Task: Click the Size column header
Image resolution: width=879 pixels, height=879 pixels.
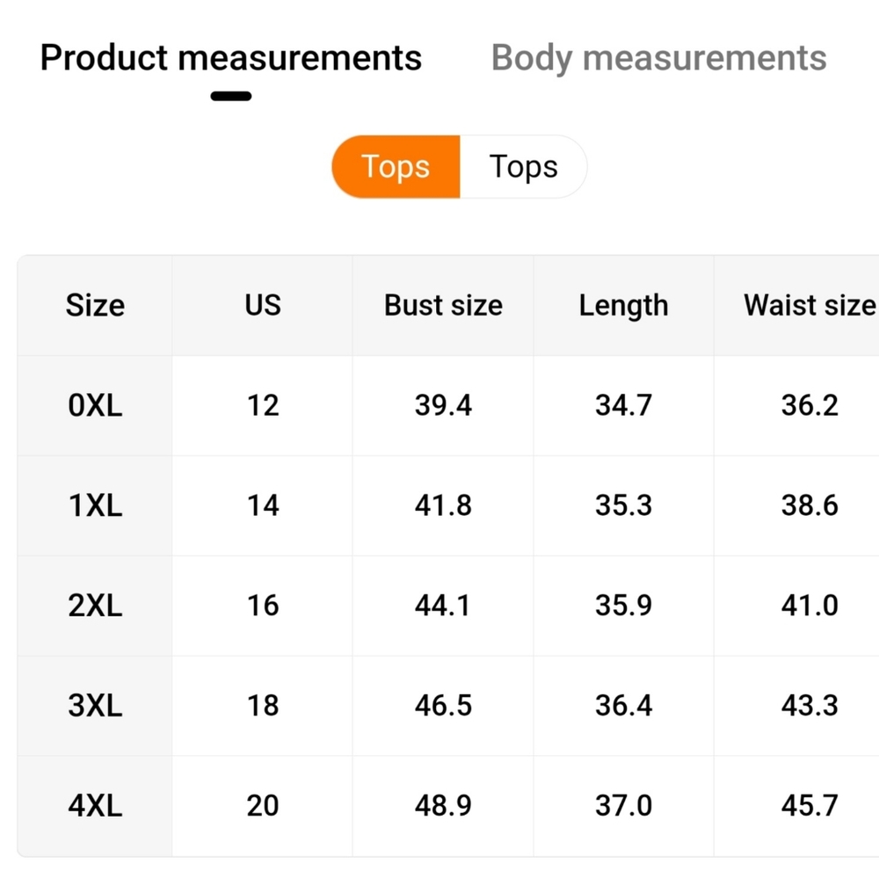Action: click(95, 306)
